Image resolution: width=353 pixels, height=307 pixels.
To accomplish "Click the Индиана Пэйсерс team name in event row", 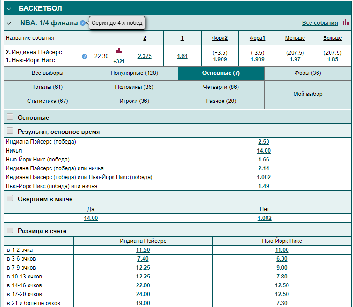I will click(x=36, y=52).
